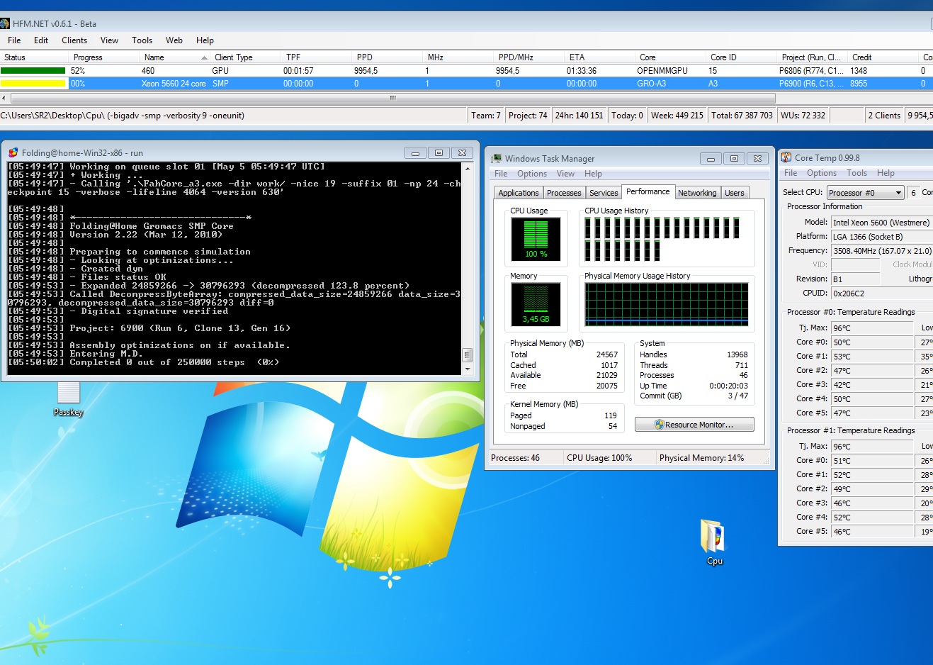Click the 2 Clients status bar entry
933x665 pixels.
pyautogui.click(x=884, y=116)
